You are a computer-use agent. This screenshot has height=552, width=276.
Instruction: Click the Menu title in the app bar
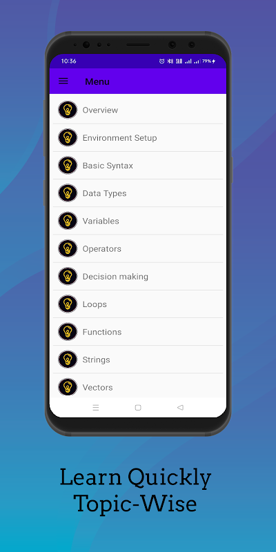(x=97, y=81)
